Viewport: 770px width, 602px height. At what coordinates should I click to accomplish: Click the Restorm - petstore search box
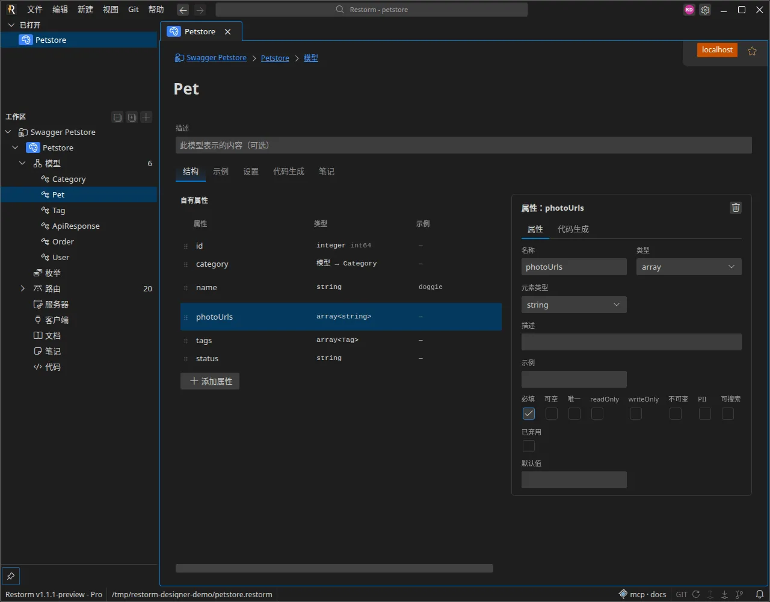pyautogui.click(x=372, y=10)
